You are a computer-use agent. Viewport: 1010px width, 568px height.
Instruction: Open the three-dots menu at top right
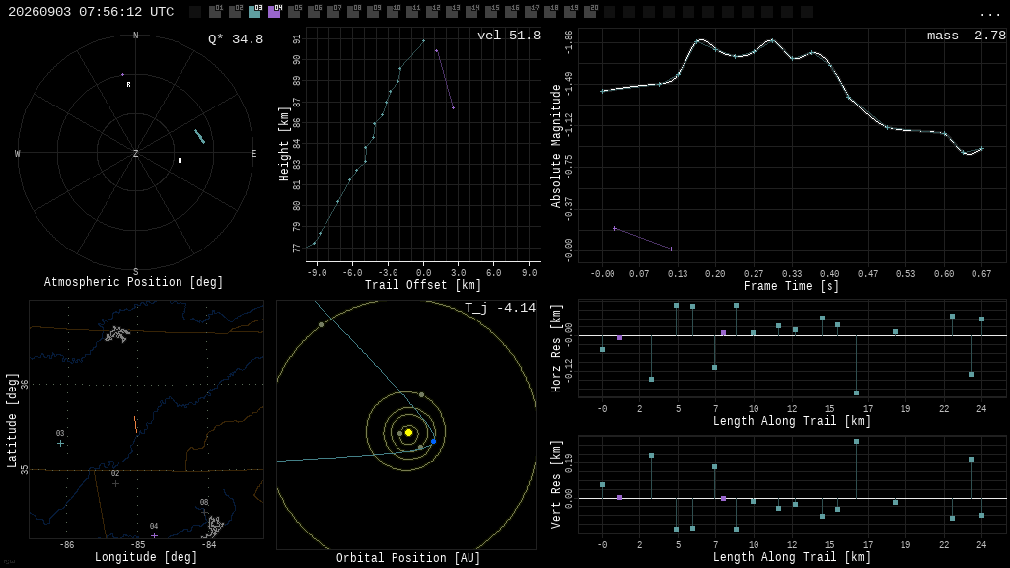(989, 14)
